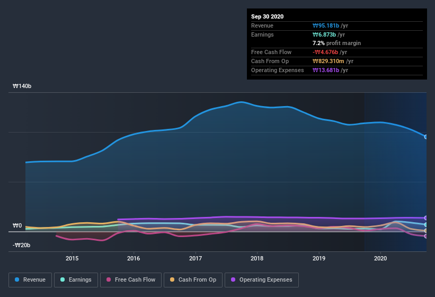This screenshot has height=297, width=435.
Task: Toggle the Earnings series in the legend
Action: (x=76, y=280)
